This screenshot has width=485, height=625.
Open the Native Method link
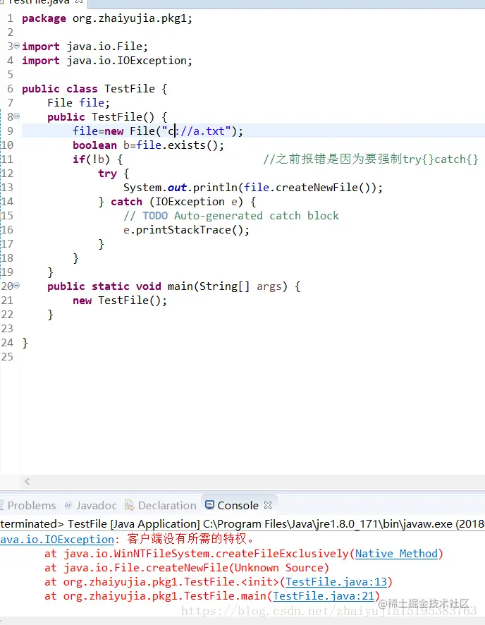tap(396, 554)
